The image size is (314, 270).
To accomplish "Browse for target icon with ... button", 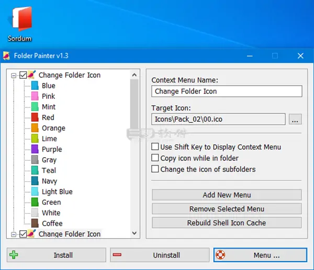I will [x=295, y=119].
